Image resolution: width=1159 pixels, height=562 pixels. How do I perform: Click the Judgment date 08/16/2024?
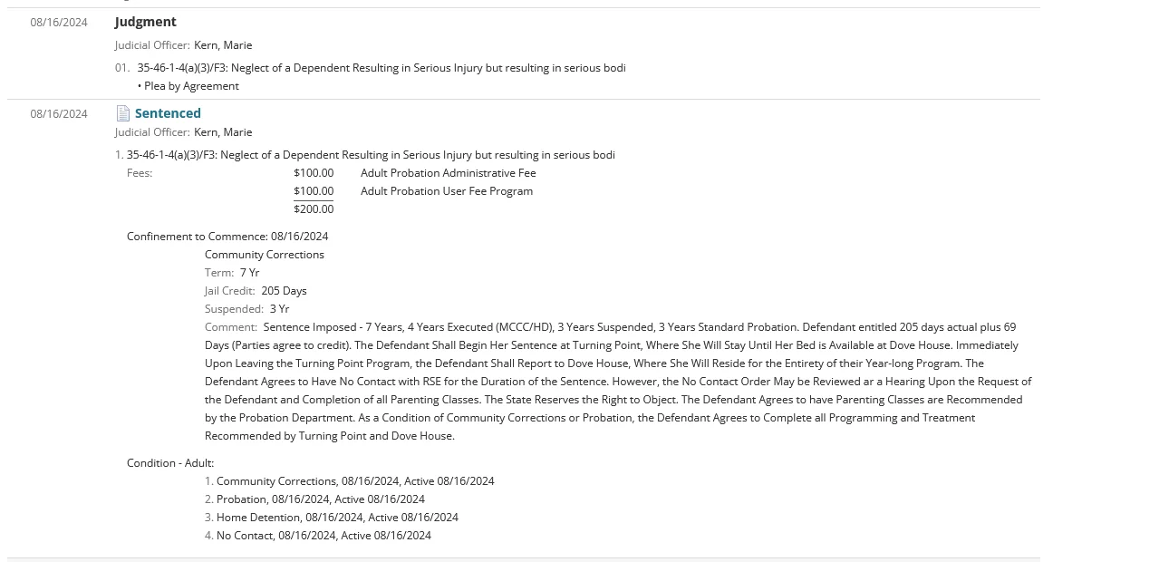59,23
